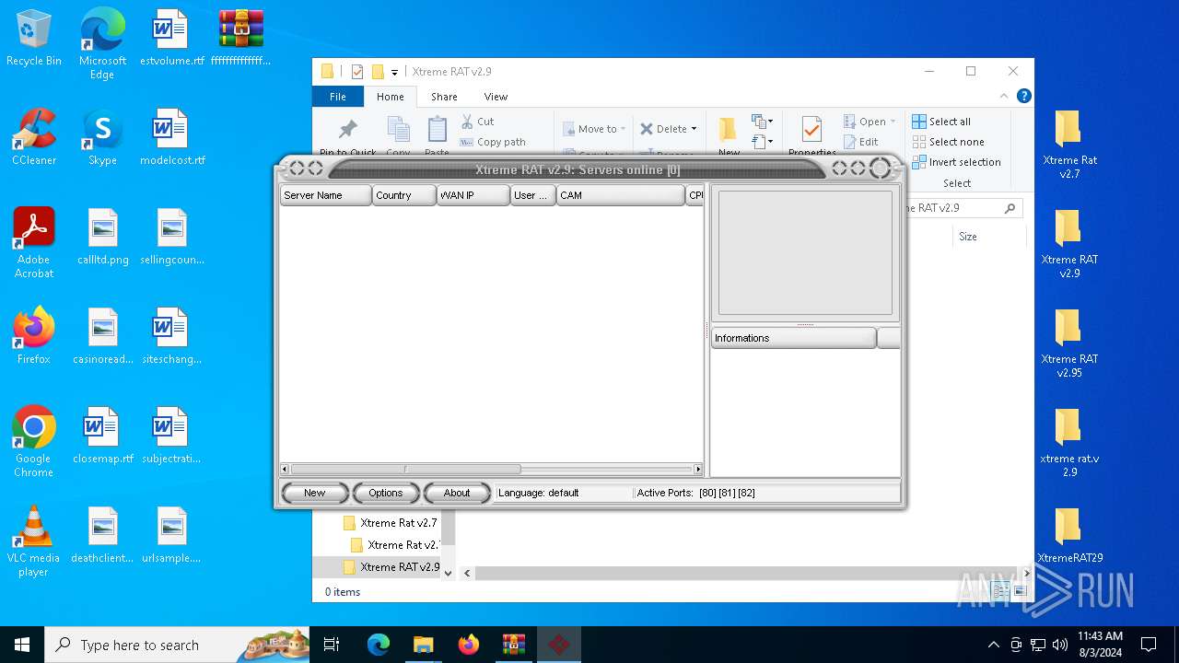
Task: Open Customize Quick Access Toolbar dropdown
Action: tap(394, 72)
